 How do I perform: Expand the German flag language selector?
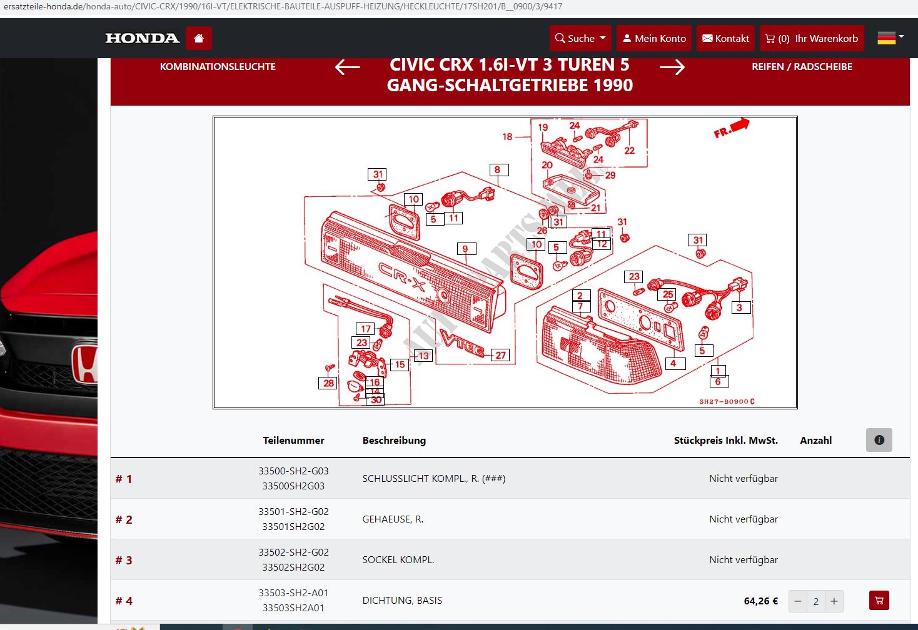tap(890, 38)
